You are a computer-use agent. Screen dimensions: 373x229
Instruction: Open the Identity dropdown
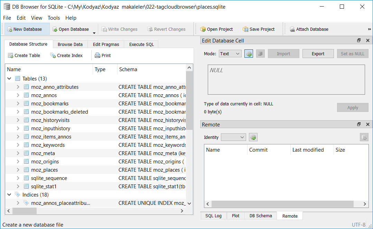click(x=233, y=137)
